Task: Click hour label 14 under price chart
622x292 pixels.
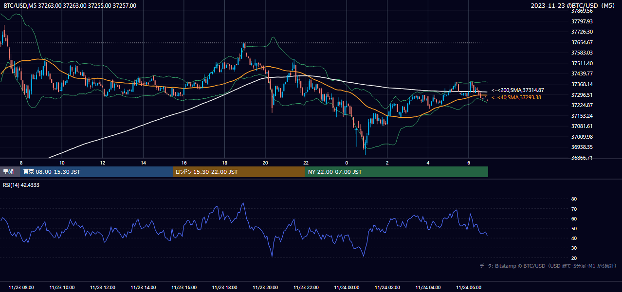Action: (x=143, y=163)
